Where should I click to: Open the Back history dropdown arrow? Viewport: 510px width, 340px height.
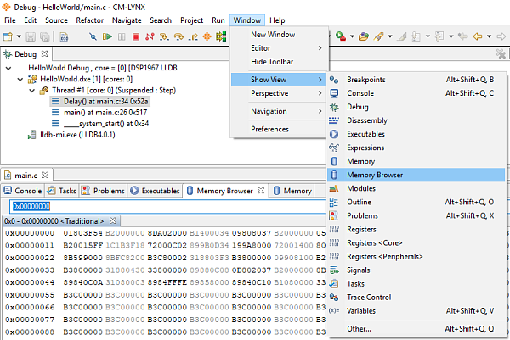pos(490,36)
